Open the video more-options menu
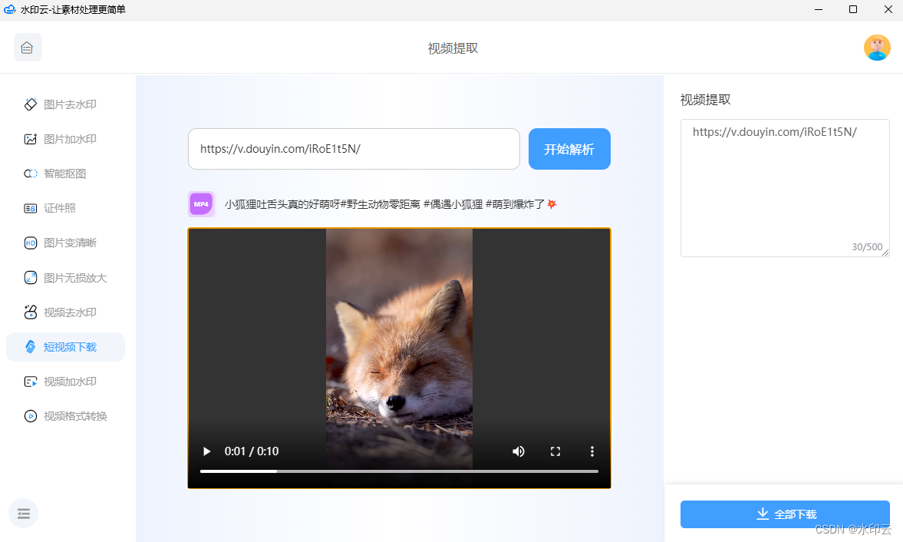Viewport: 903px width, 542px height. 592,451
